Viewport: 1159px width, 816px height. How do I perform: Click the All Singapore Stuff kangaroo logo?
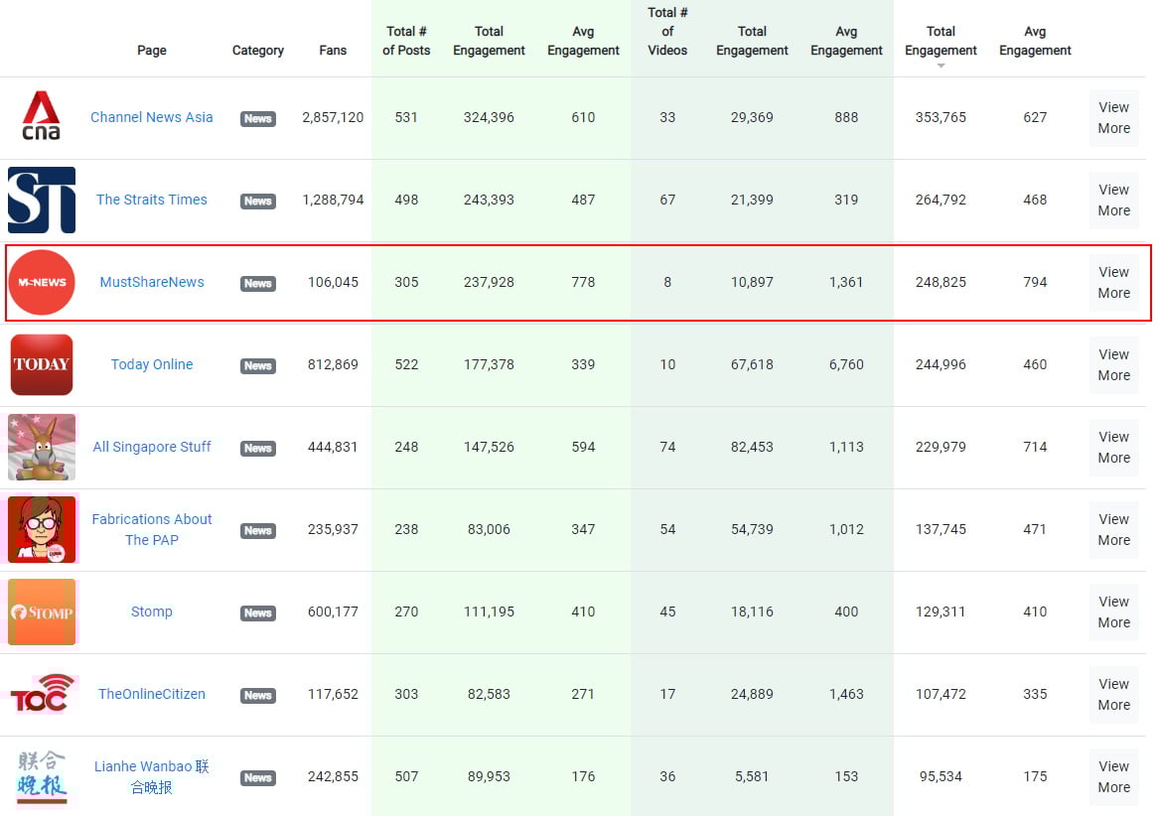coord(42,447)
